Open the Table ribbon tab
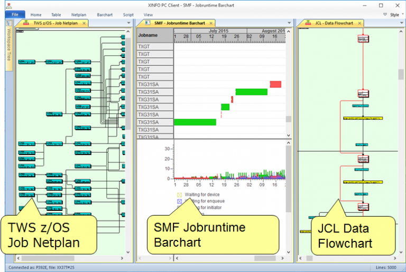The image size is (406, 272). coord(56,15)
